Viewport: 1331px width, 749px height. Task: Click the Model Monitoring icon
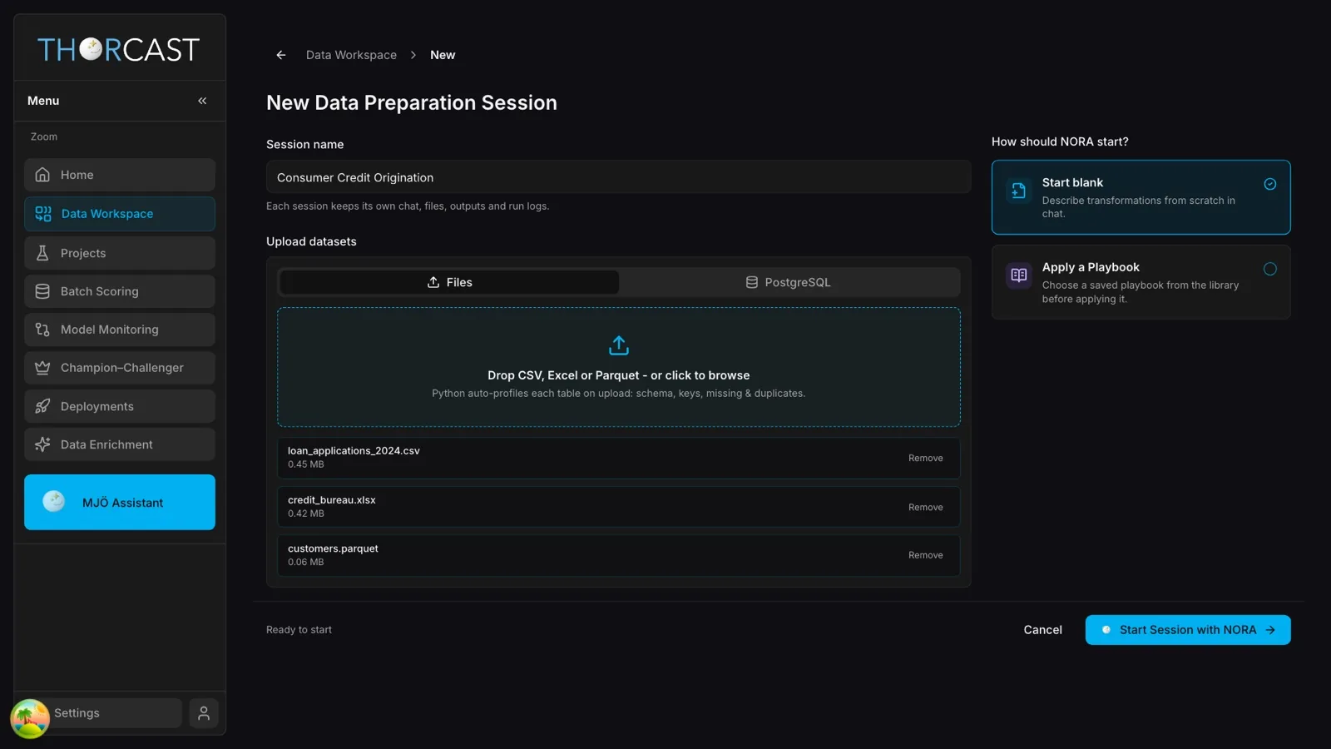(x=42, y=330)
